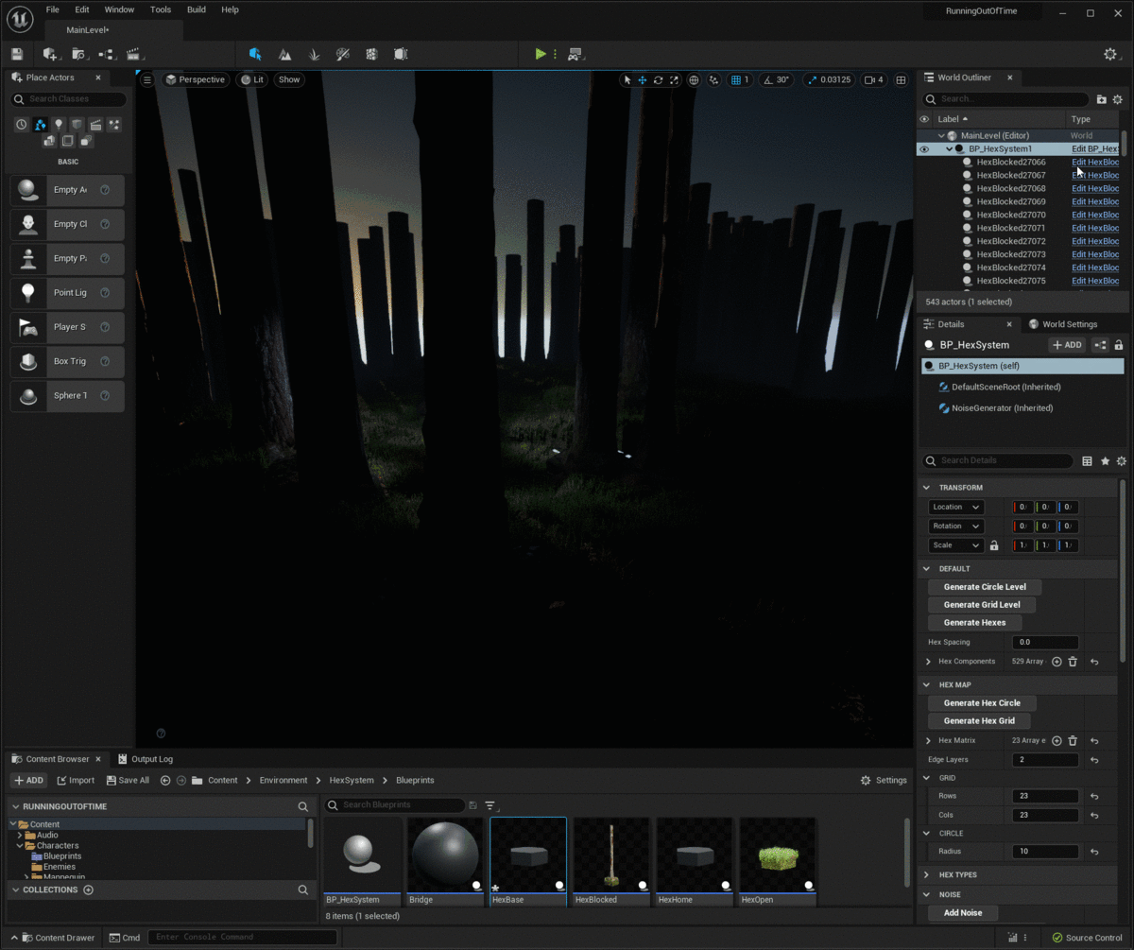Click the Scale lock slider-style uniform toggle

pyautogui.click(x=993, y=545)
